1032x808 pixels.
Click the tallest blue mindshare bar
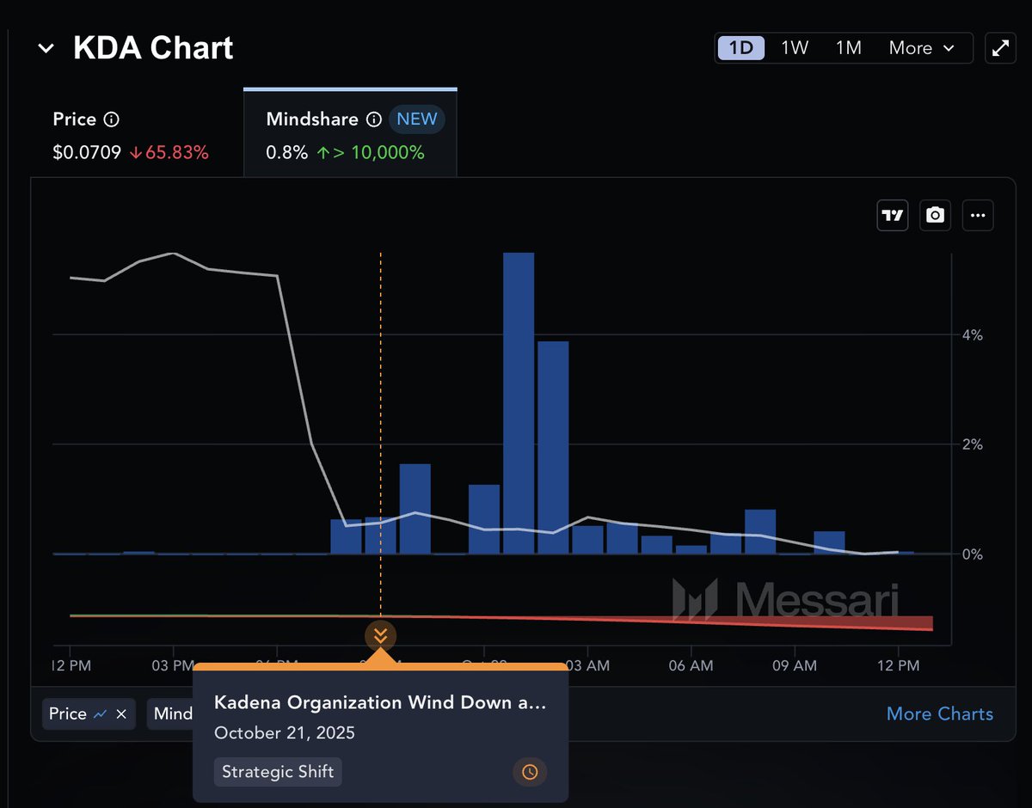(519, 403)
